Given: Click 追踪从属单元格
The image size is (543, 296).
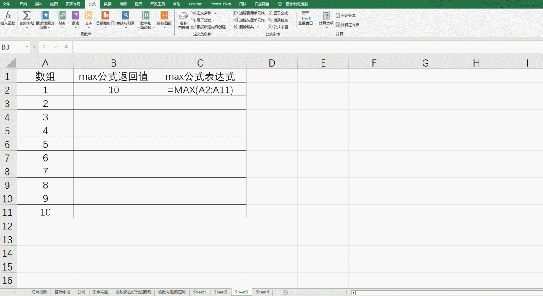Looking at the screenshot, I should [249, 20].
